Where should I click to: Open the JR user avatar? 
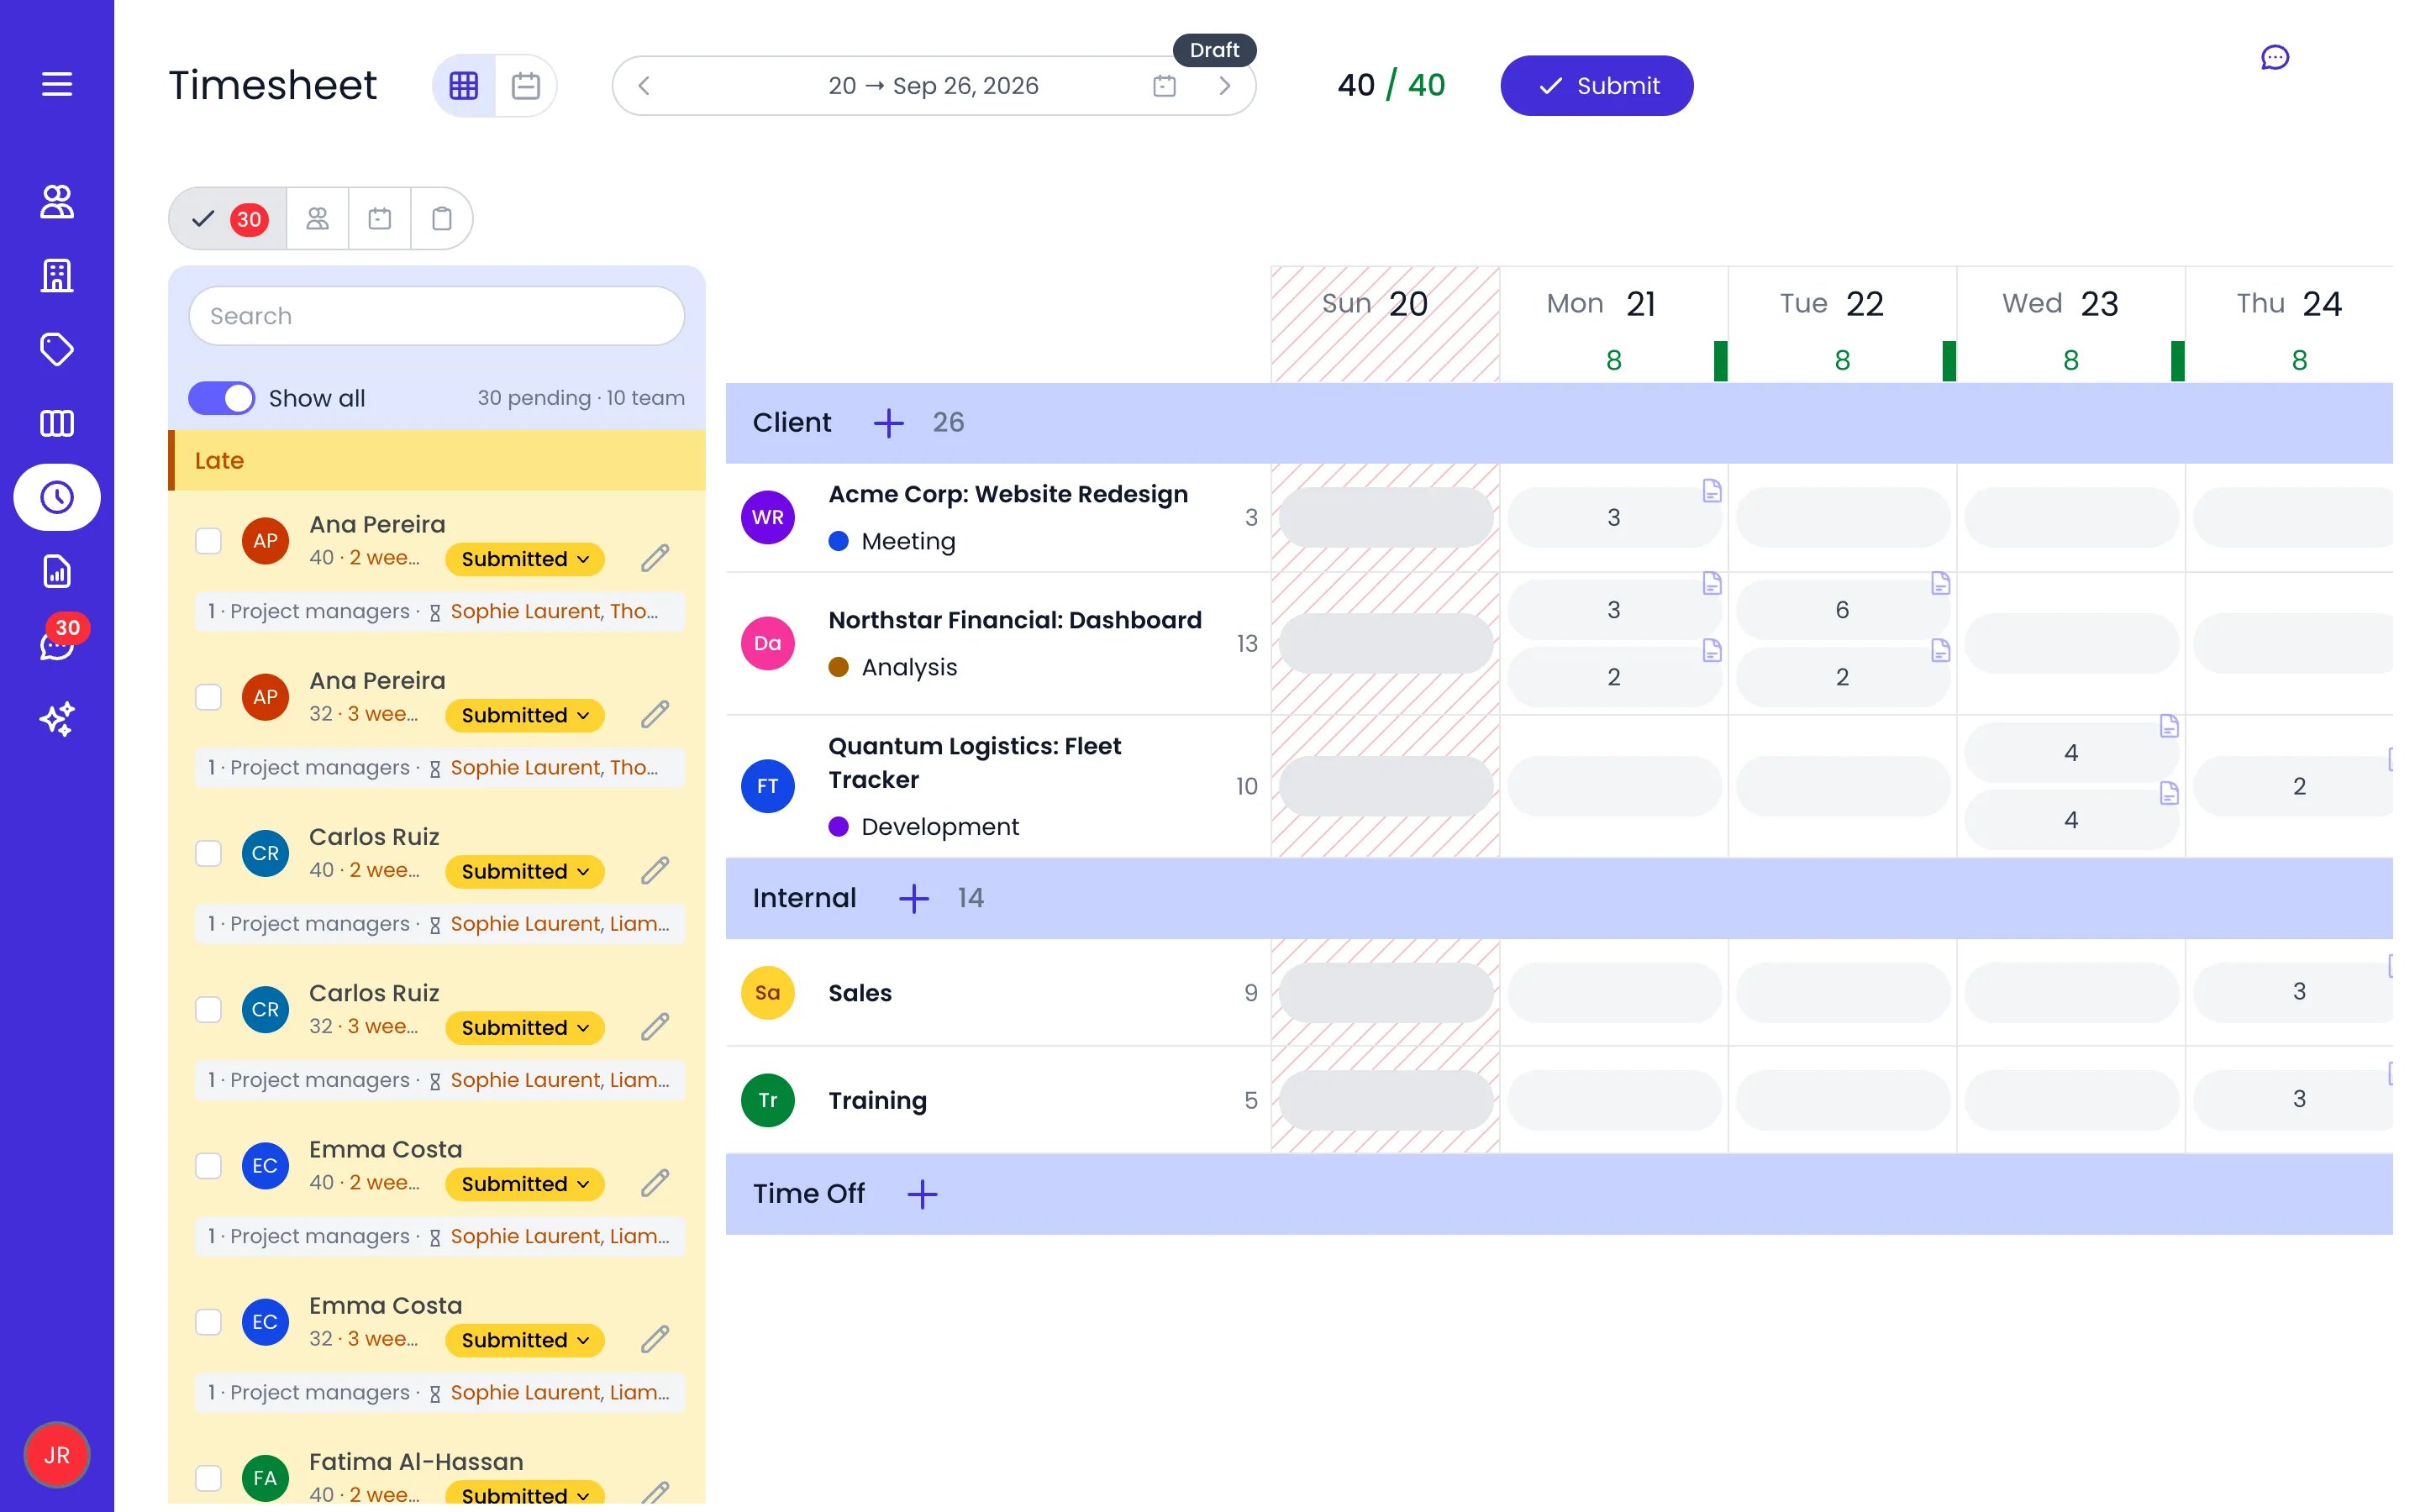click(57, 1455)
